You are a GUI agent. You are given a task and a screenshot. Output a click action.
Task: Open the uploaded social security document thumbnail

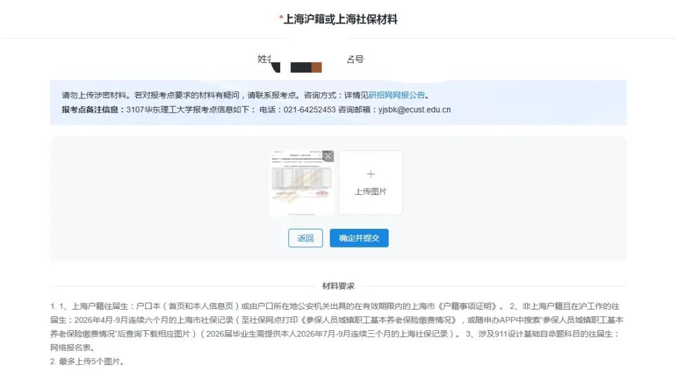tap(302, 182)
